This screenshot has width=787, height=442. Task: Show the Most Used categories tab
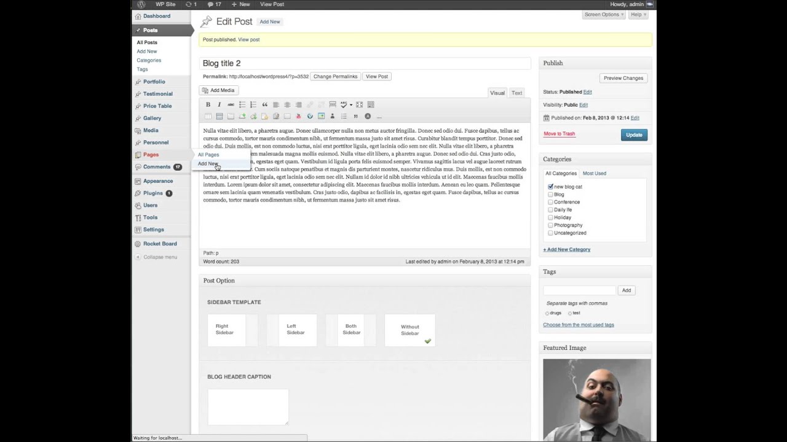click(x=594, y=173)
